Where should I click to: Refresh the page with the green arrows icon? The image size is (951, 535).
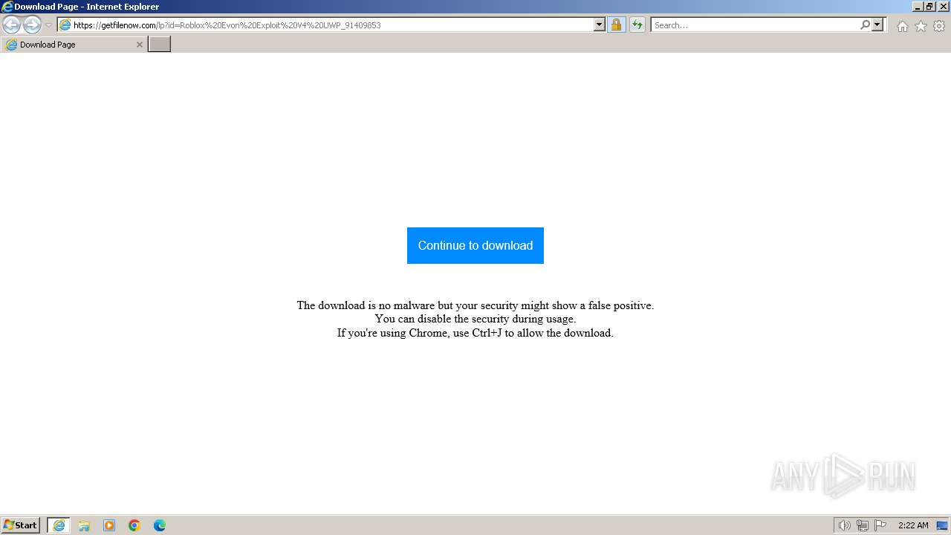tap(637, 25)
